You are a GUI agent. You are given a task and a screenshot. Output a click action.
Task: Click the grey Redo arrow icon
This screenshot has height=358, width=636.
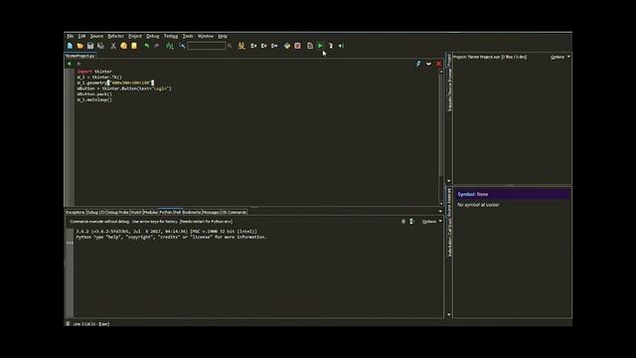157,46
